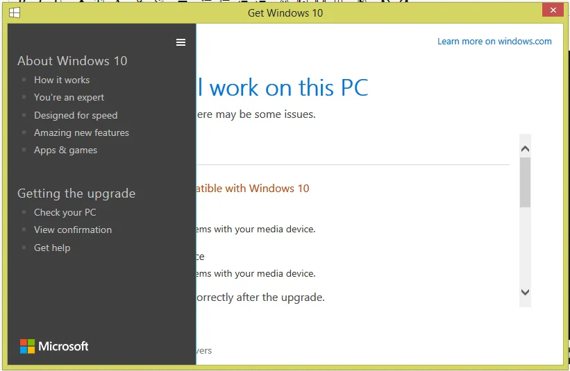Collapse the sidebar with the hamburger menu icon
This screenshot has width=570, height=371.
coord(181,42)
